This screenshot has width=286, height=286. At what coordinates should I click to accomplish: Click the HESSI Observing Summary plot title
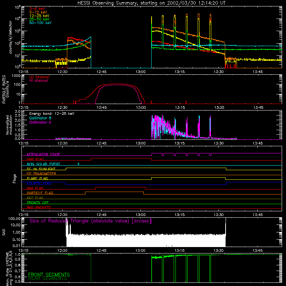tap(151, 3)
